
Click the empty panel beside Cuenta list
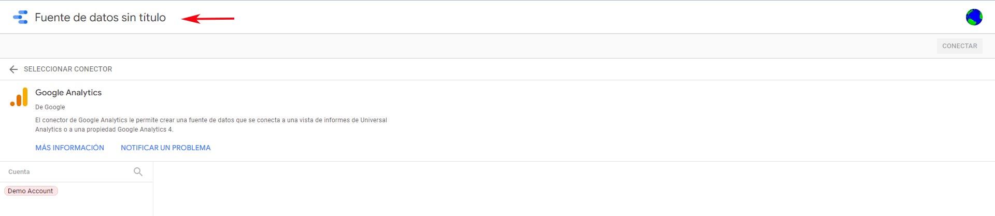coord(574,189)
